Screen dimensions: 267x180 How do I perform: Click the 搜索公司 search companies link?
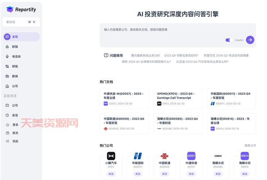(x=250, y=145)
